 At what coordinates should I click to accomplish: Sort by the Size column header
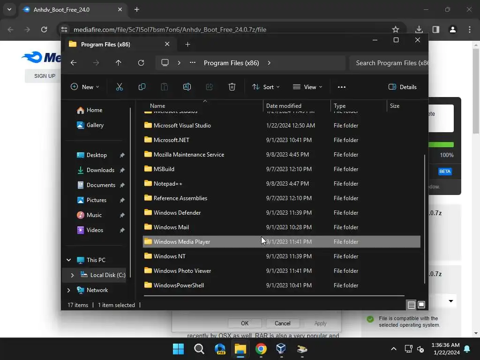point(395,105)
